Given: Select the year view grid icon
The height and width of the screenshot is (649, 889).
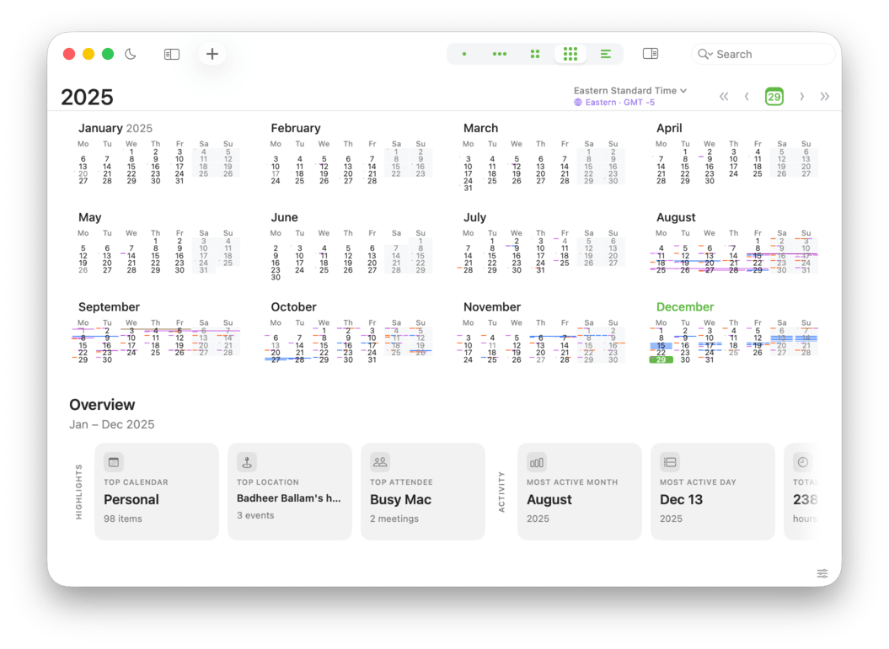Looking at the screenshot, I should pyautogui.click(x=570, y=54).
